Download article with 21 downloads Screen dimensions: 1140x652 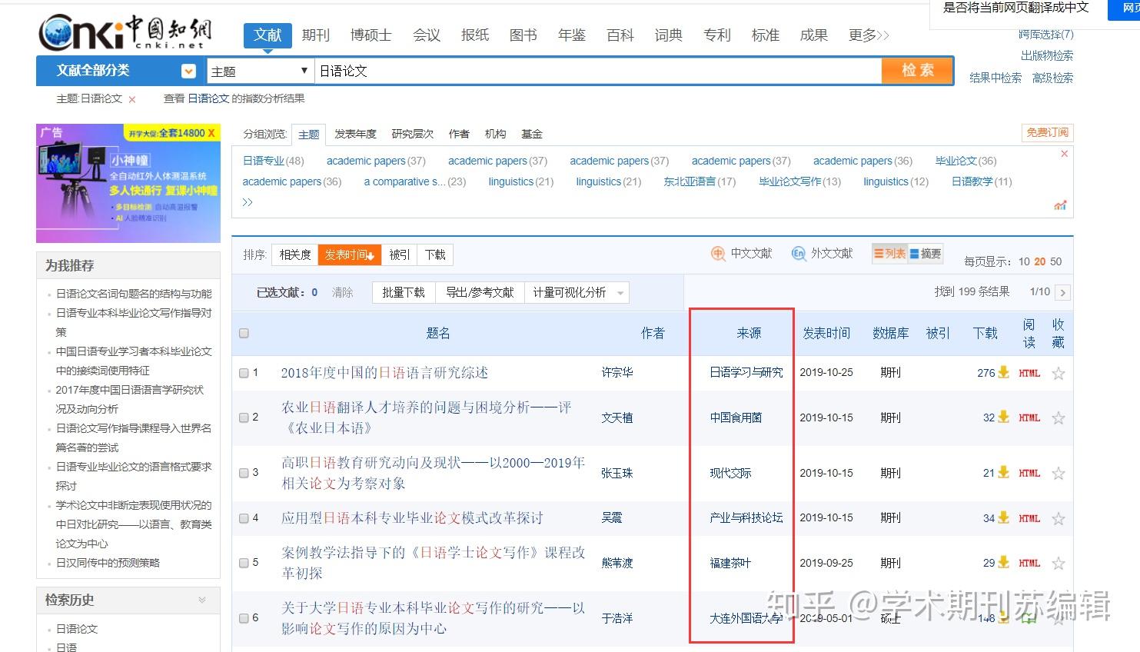click(x=1003, y=472)
